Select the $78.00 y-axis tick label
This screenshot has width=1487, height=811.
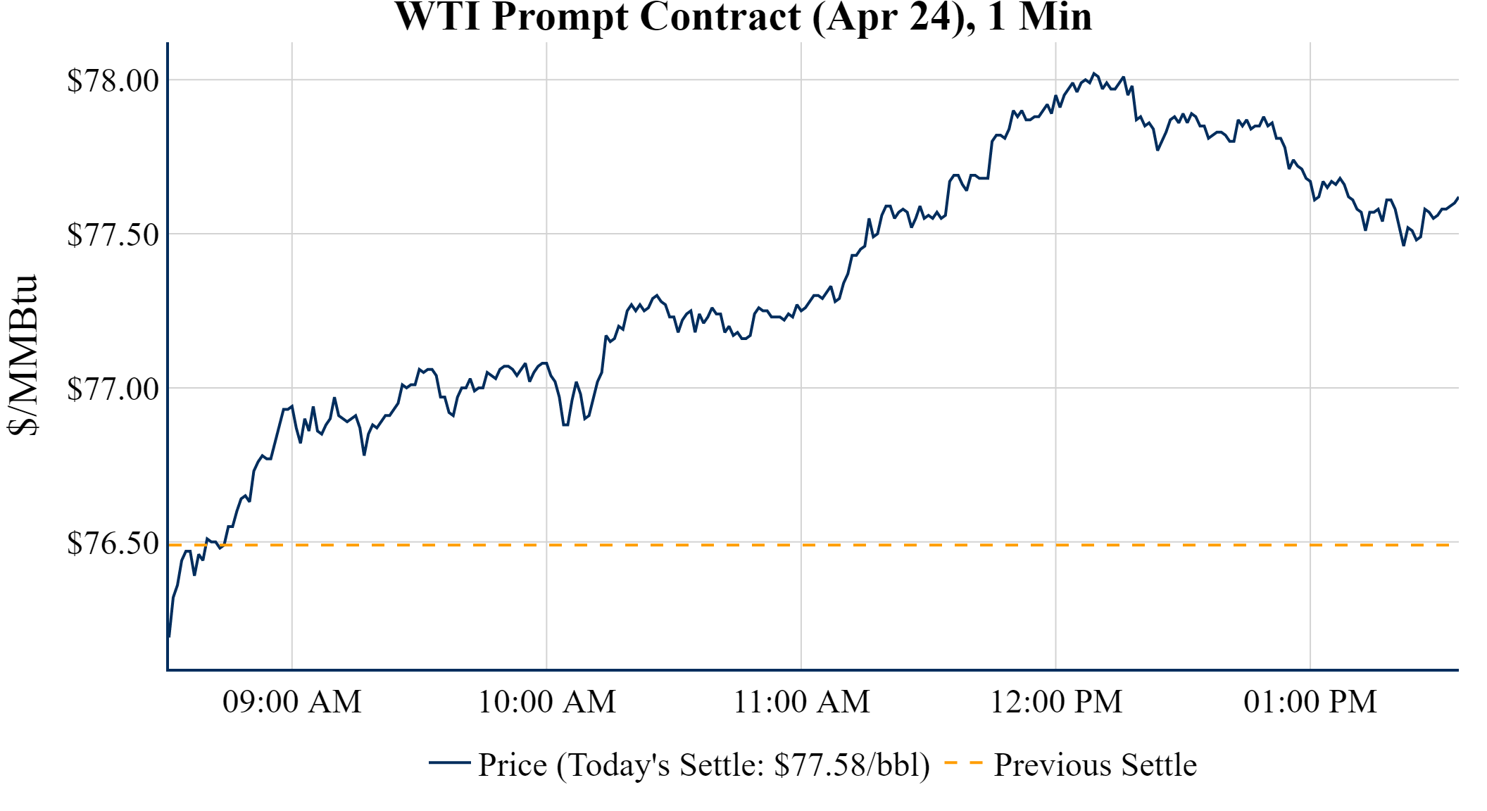point(113,80)
